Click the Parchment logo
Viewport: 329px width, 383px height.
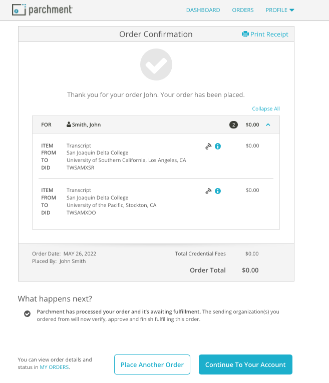[43, 9]
